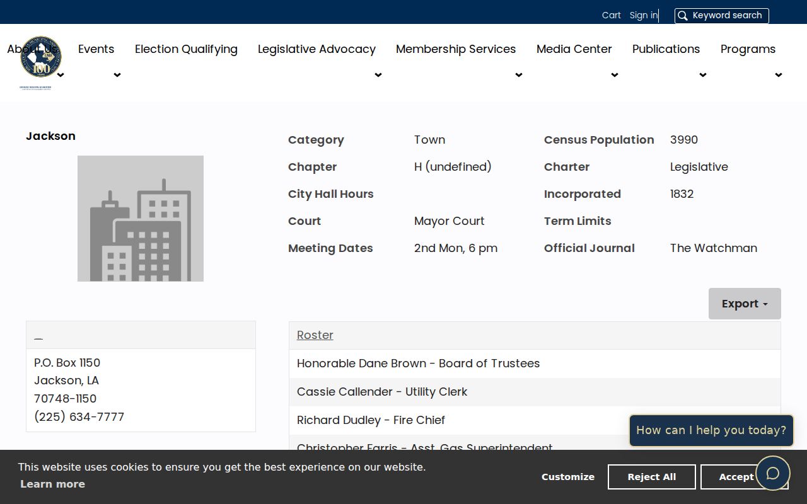
Task: Click the phone number (225) 634-7777
Action: click(x=79, y=417)
